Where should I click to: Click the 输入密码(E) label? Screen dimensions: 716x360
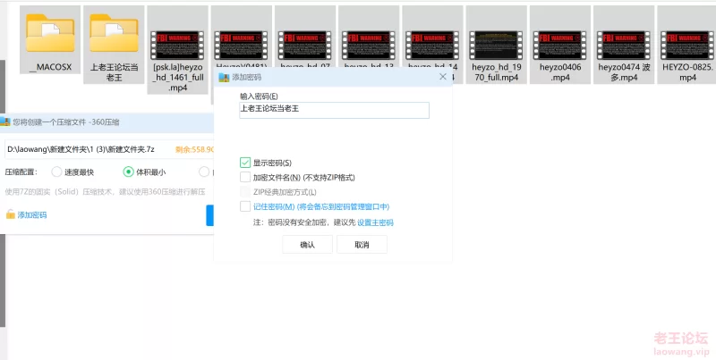pos(259,96)
